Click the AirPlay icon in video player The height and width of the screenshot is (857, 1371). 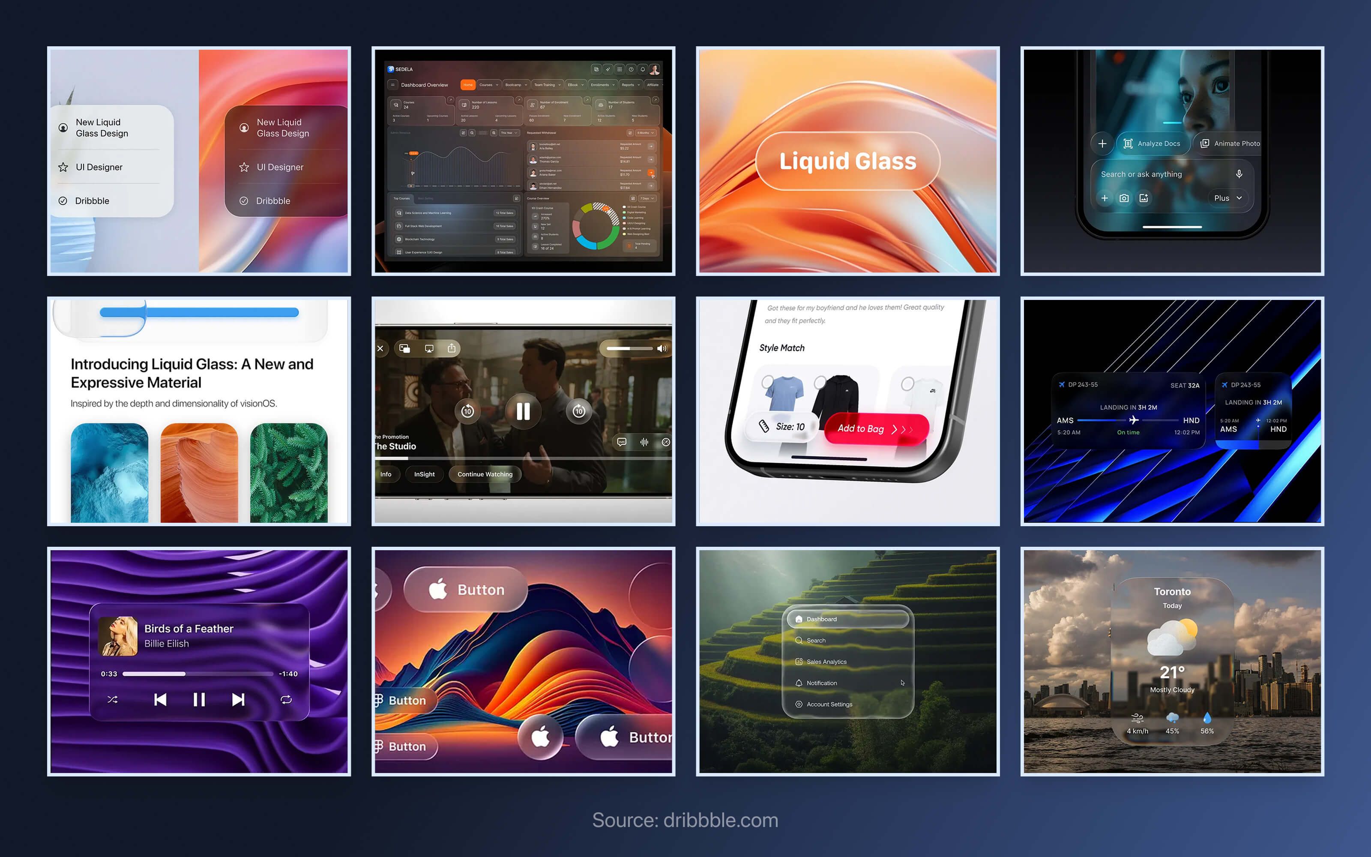click(429, 348)
